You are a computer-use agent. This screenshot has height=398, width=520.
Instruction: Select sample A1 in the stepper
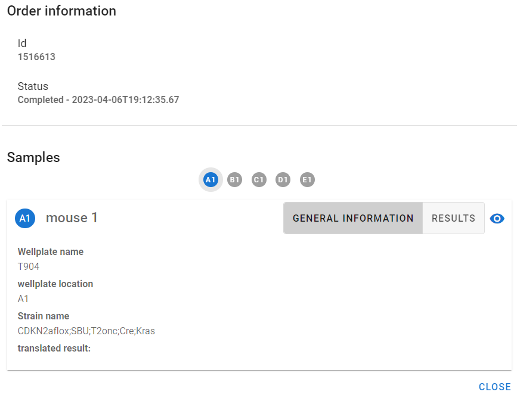[x=211, y=179]
